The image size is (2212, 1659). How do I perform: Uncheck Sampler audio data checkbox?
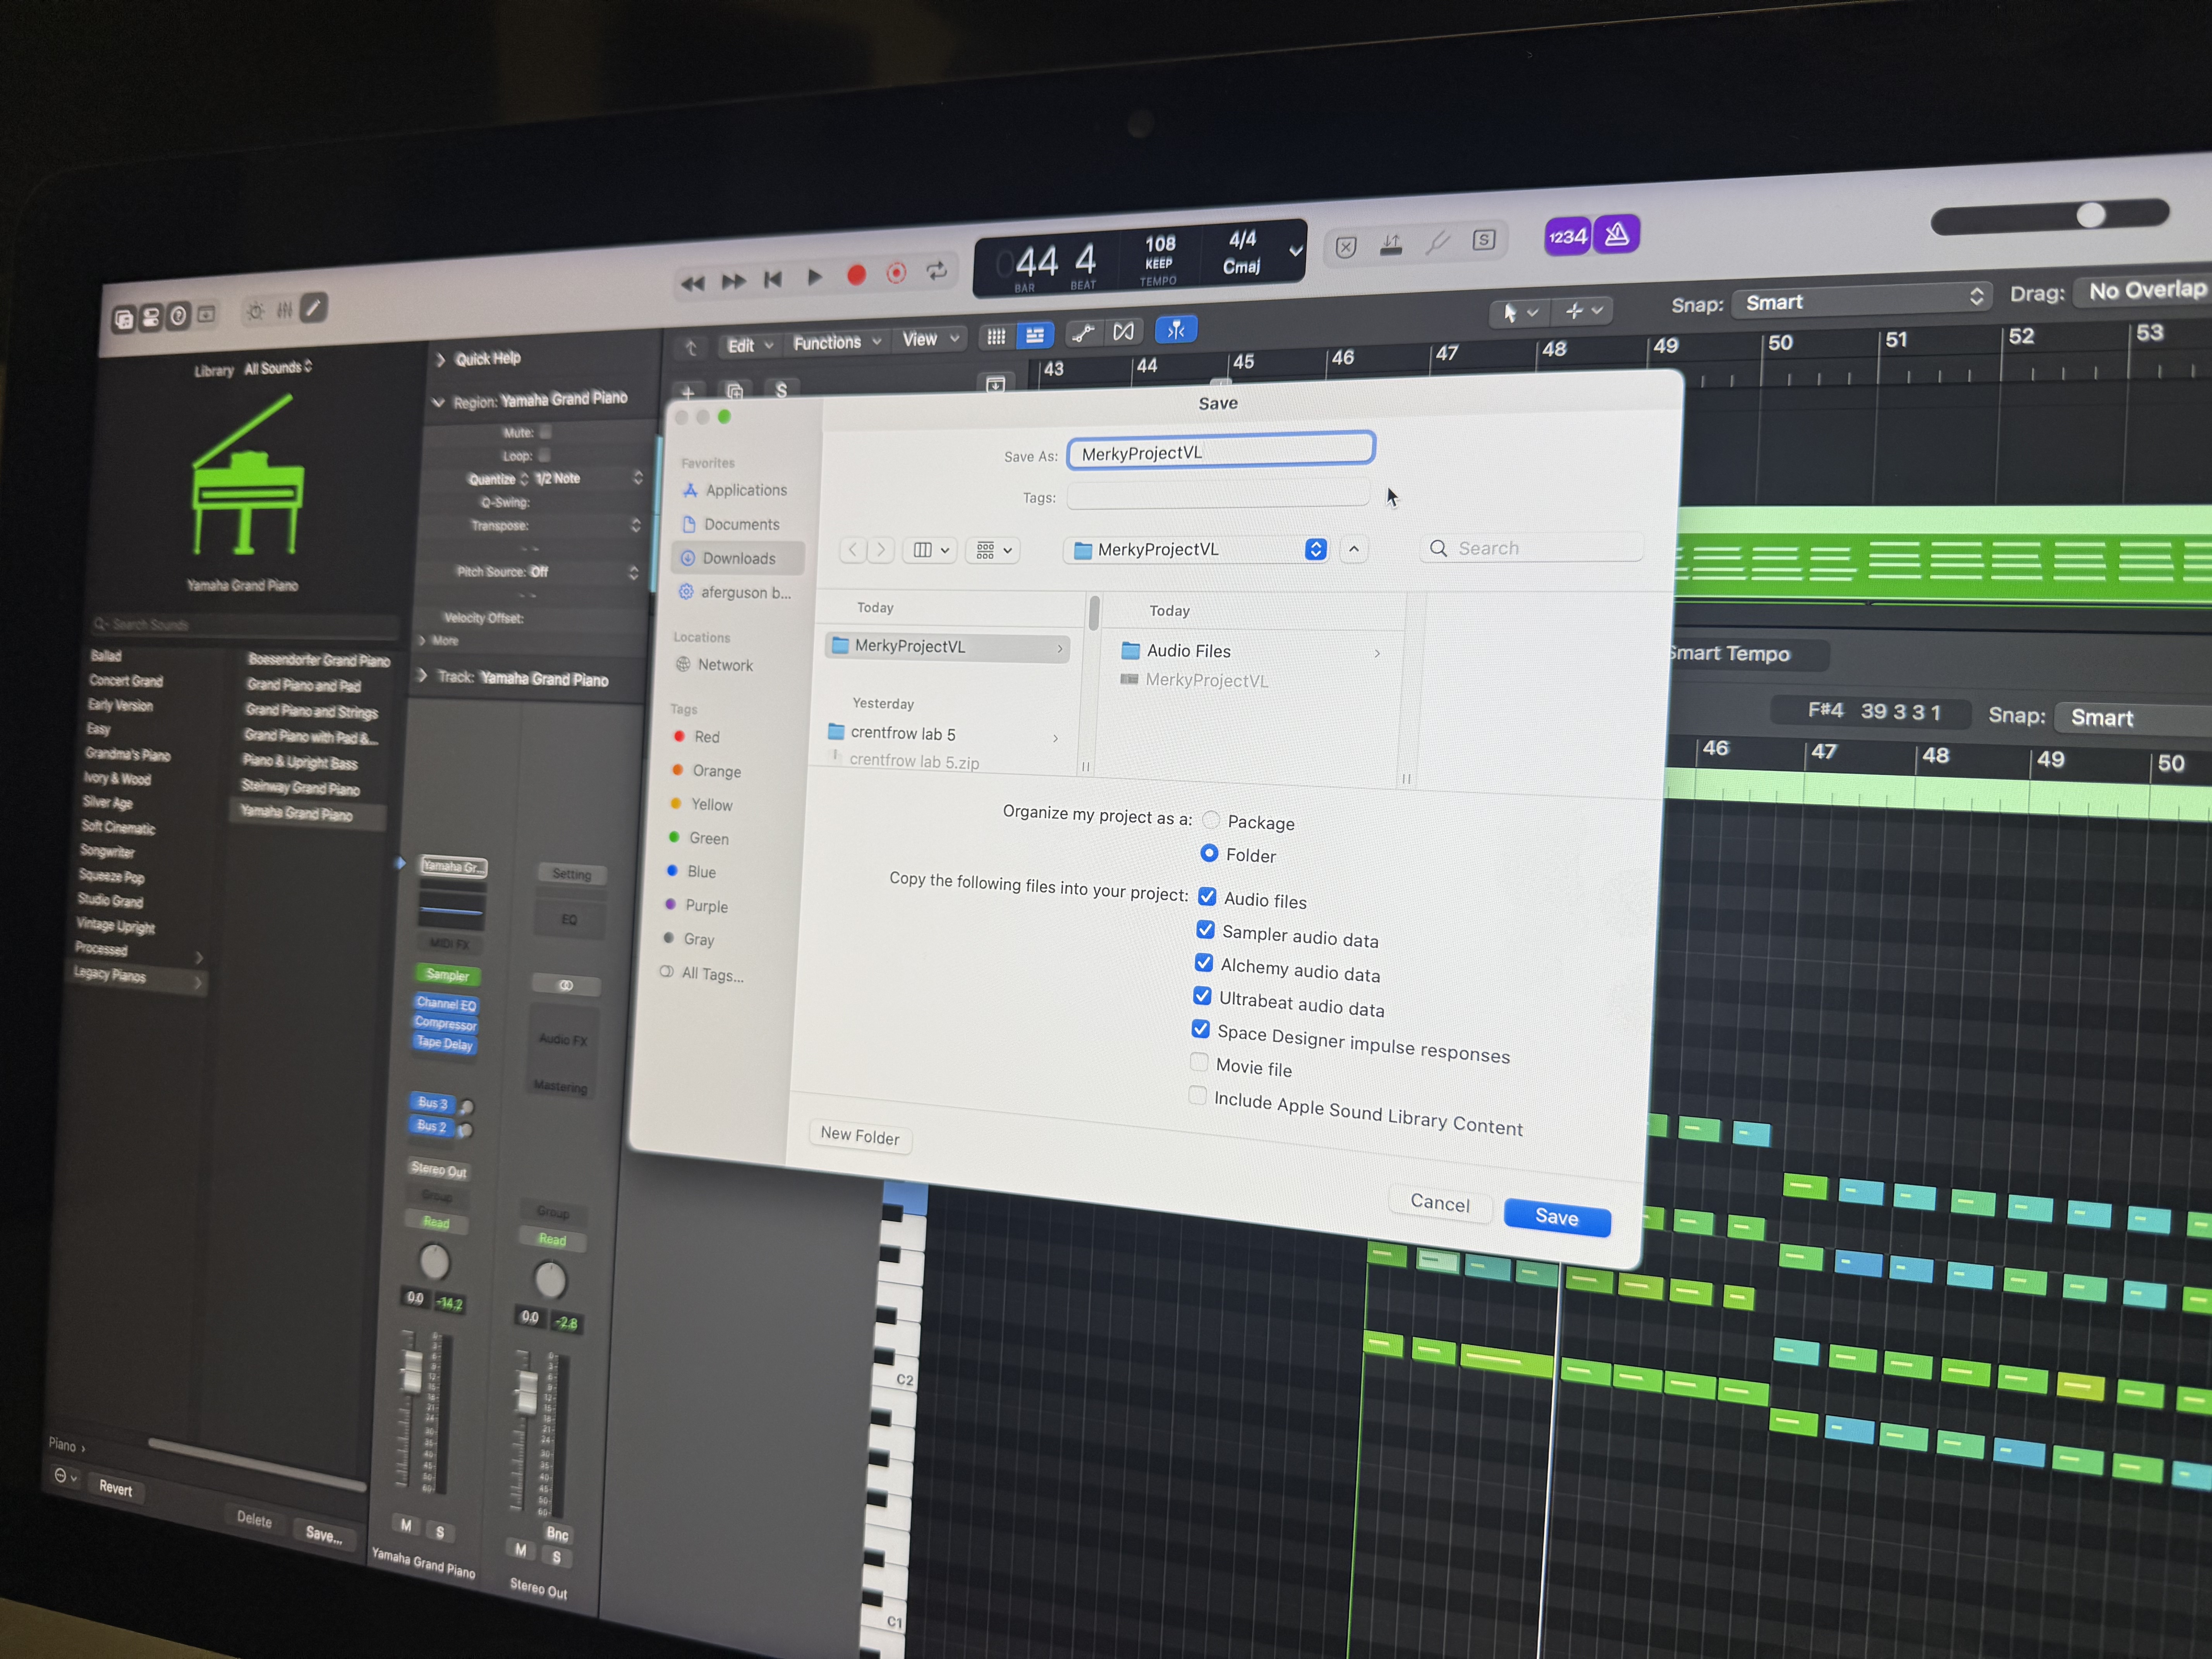click(x=1205, y=930)
